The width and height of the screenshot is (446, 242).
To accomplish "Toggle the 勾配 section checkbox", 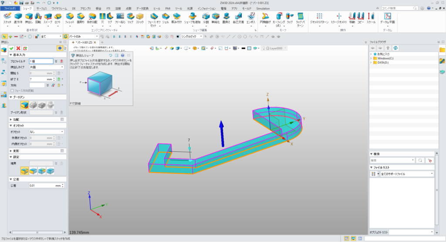I will pyautogui.click(x=62, y=119).
